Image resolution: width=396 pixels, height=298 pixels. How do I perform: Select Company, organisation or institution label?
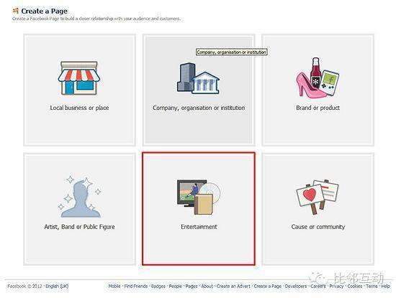(199, 108)
